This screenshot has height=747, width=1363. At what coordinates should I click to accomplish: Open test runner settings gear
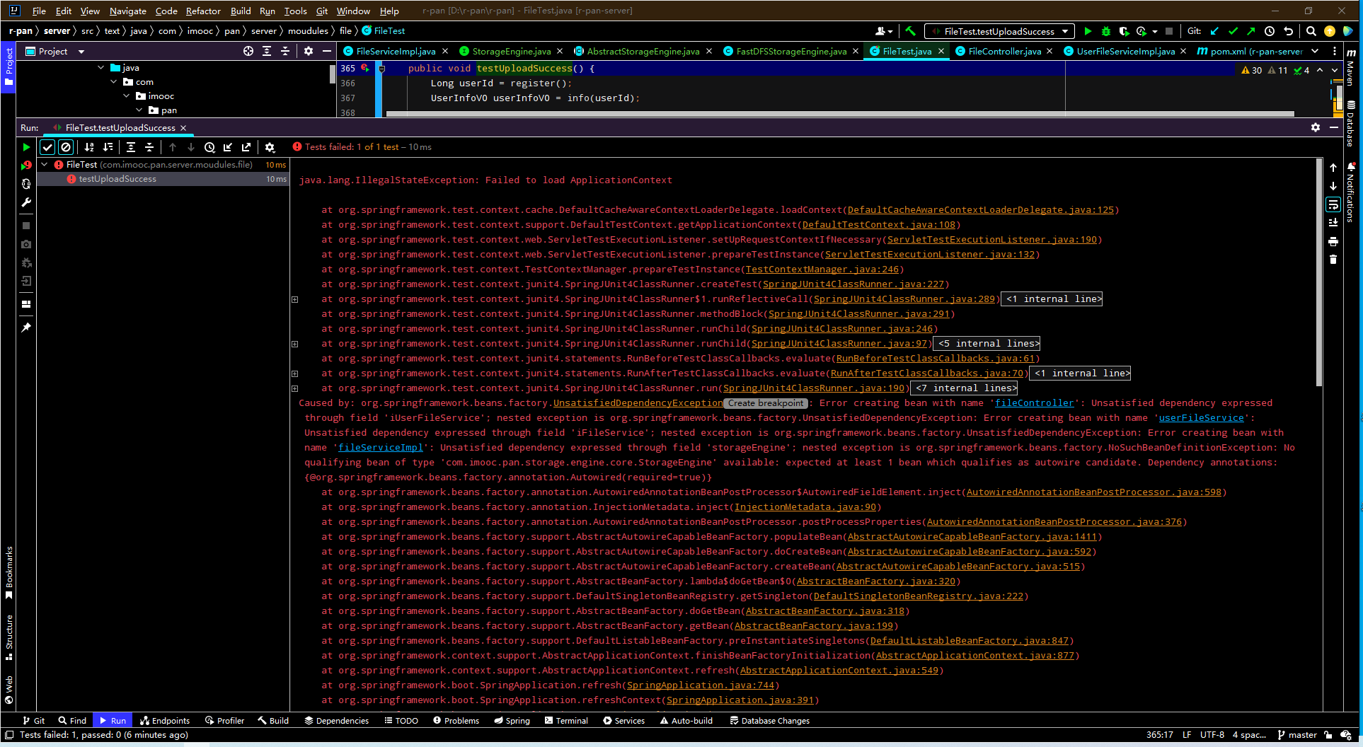270,147
